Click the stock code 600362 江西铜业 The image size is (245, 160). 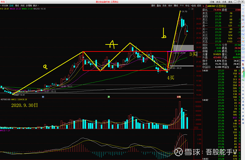pyautogui.click(x=217, y=6)
